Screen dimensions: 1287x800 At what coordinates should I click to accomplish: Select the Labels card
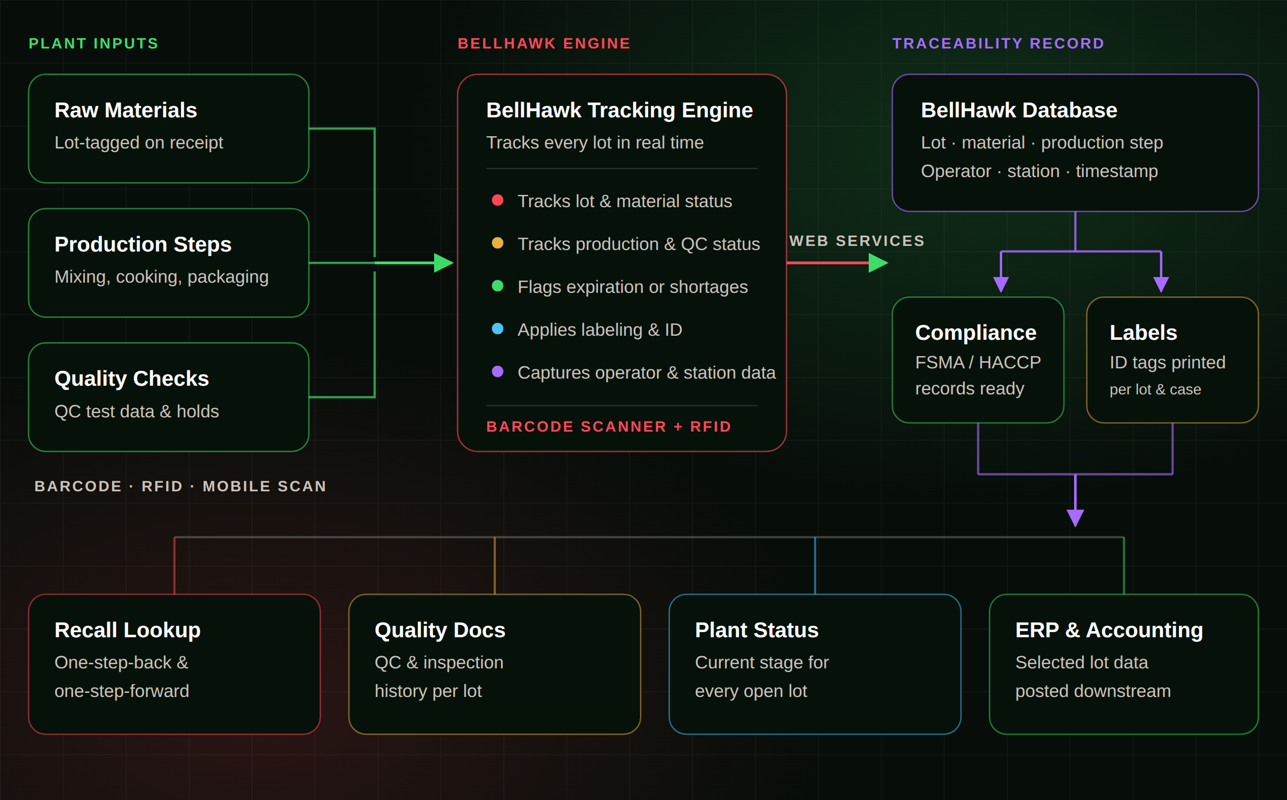tap(1173, 360)
